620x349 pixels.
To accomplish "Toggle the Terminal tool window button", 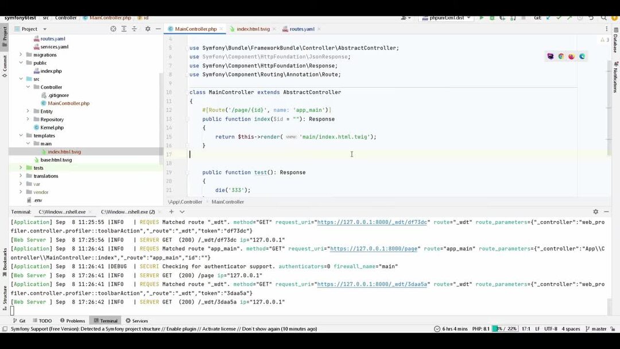I will pos(106,320).
